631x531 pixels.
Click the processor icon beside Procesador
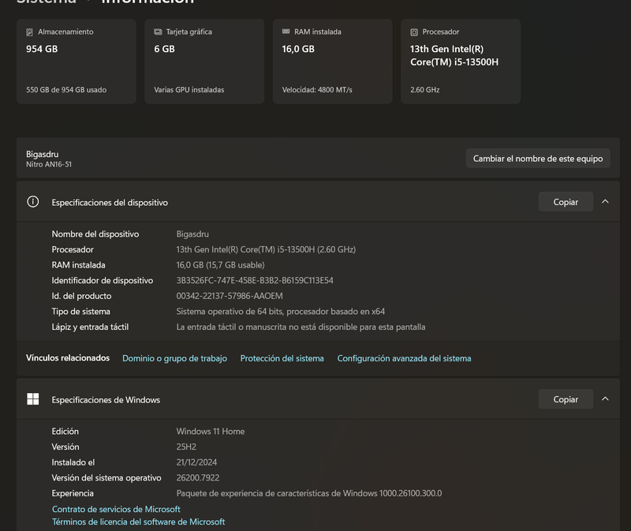pos(414,32)
